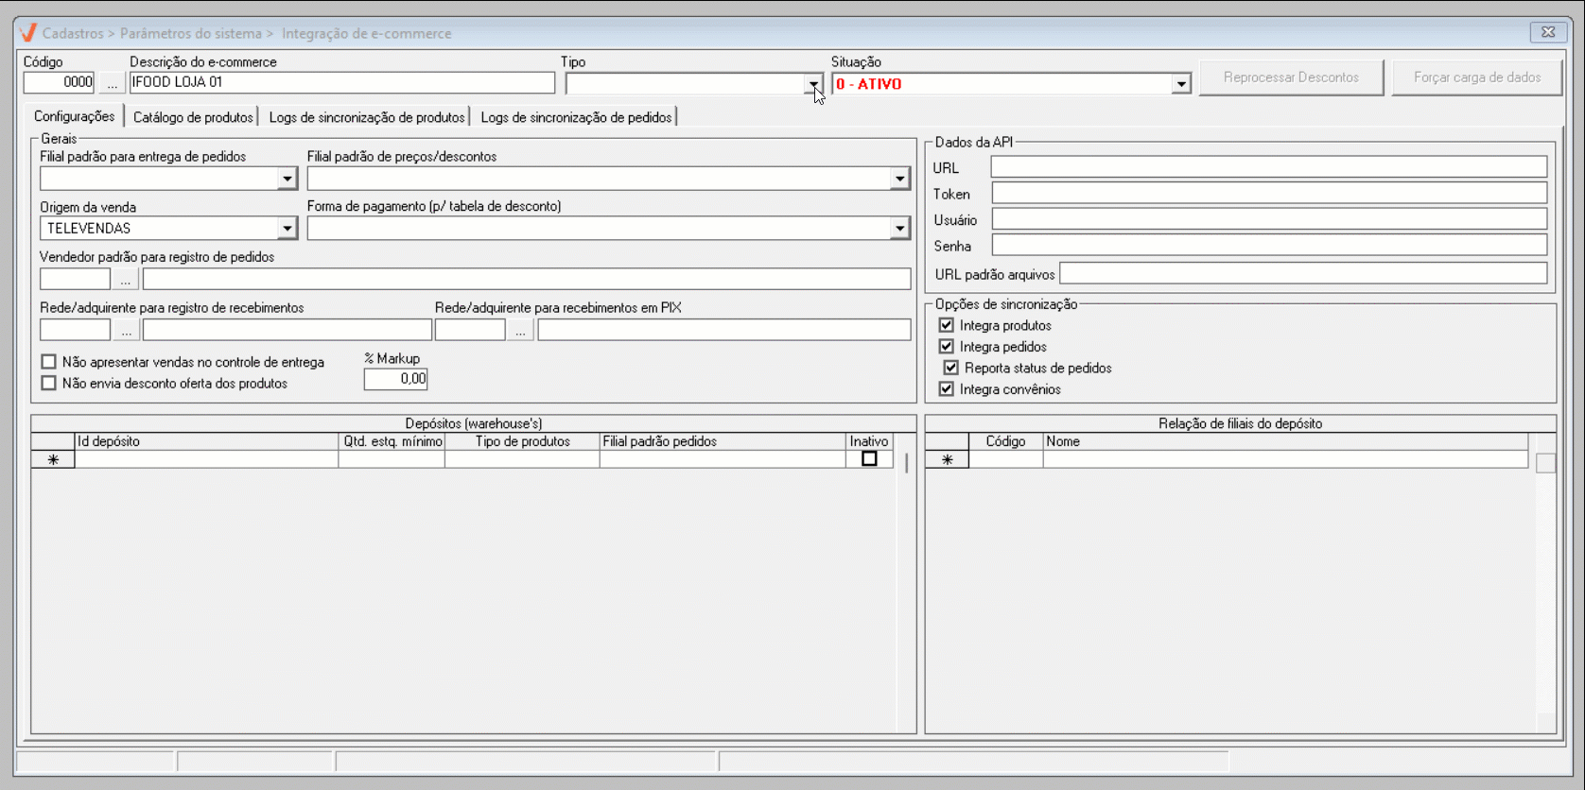Open the Vendedor padrão lookup ellipsis button

coord(126,279)
